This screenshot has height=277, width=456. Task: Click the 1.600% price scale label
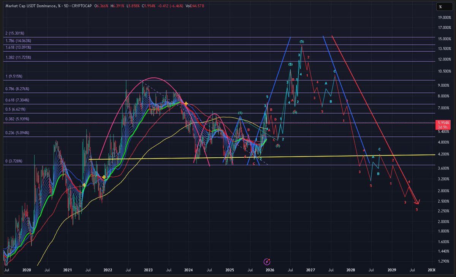click(443, 242)
